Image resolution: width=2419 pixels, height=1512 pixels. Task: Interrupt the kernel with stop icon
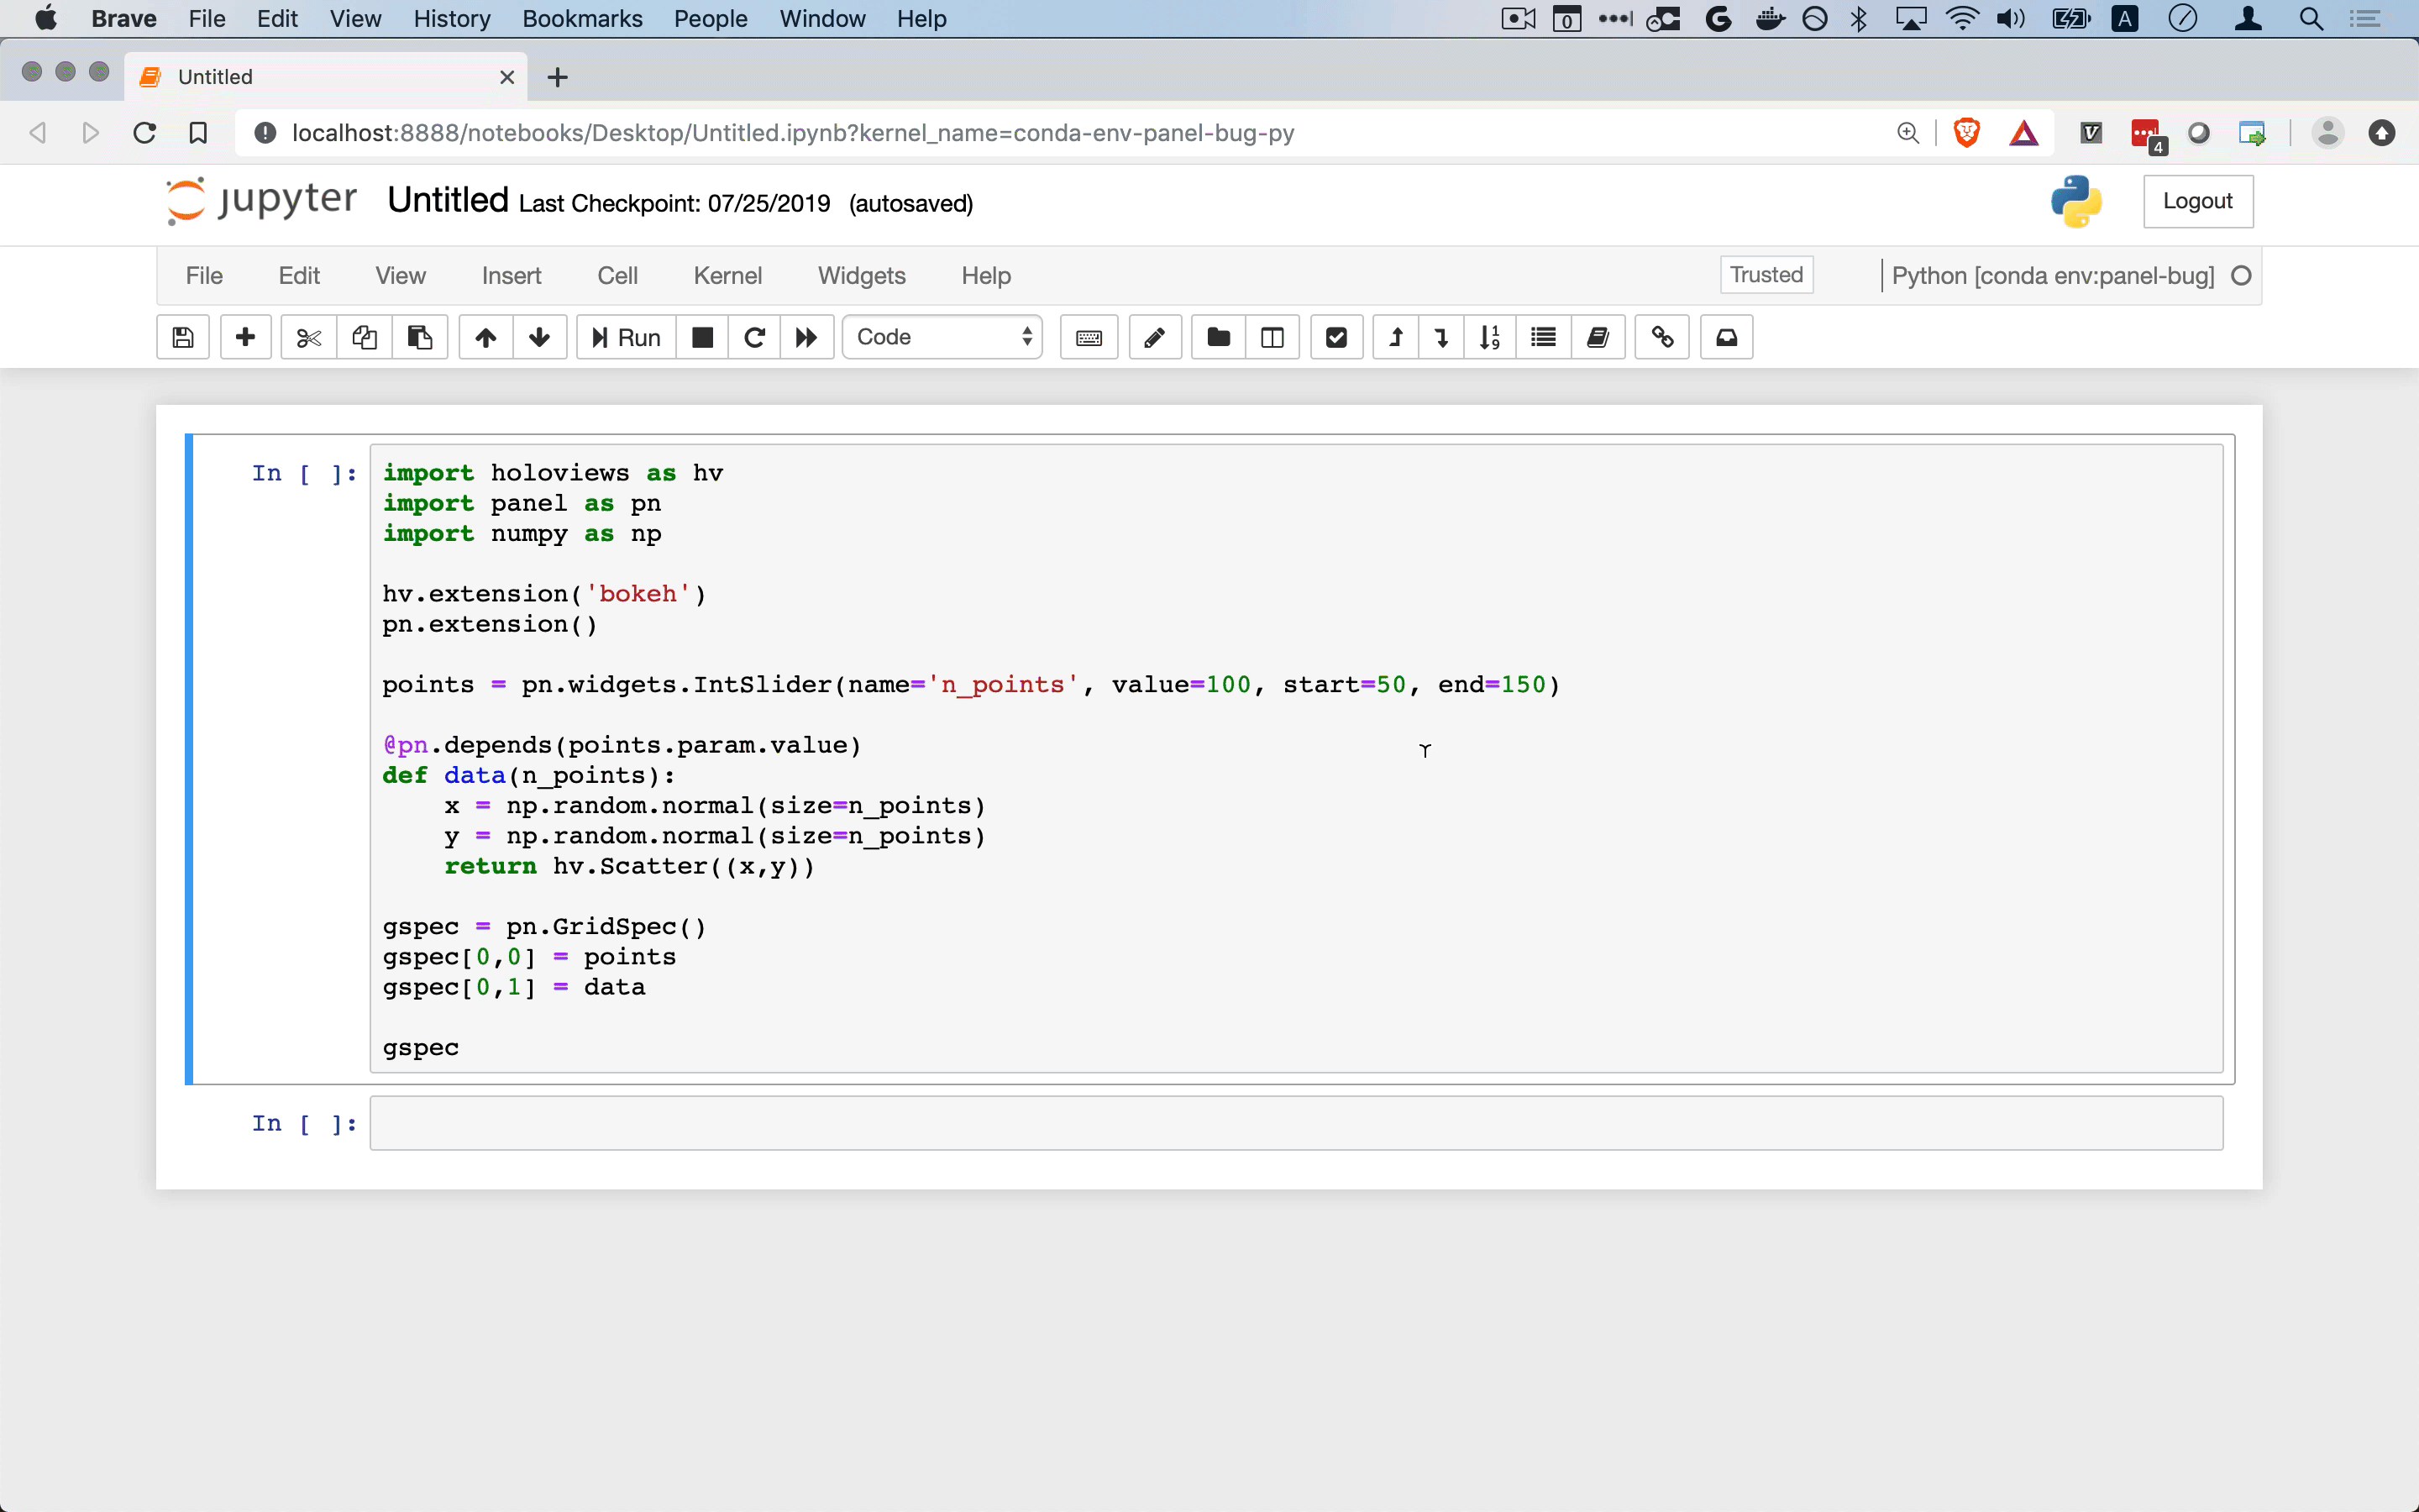(x=703, y=337)
